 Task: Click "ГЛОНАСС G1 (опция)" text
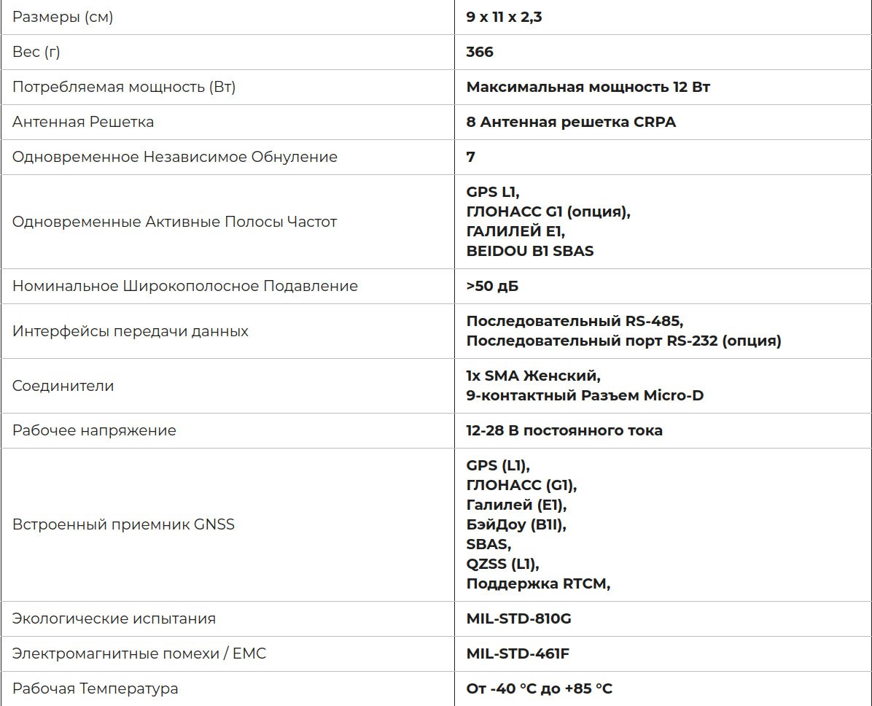tap(548, 212)
